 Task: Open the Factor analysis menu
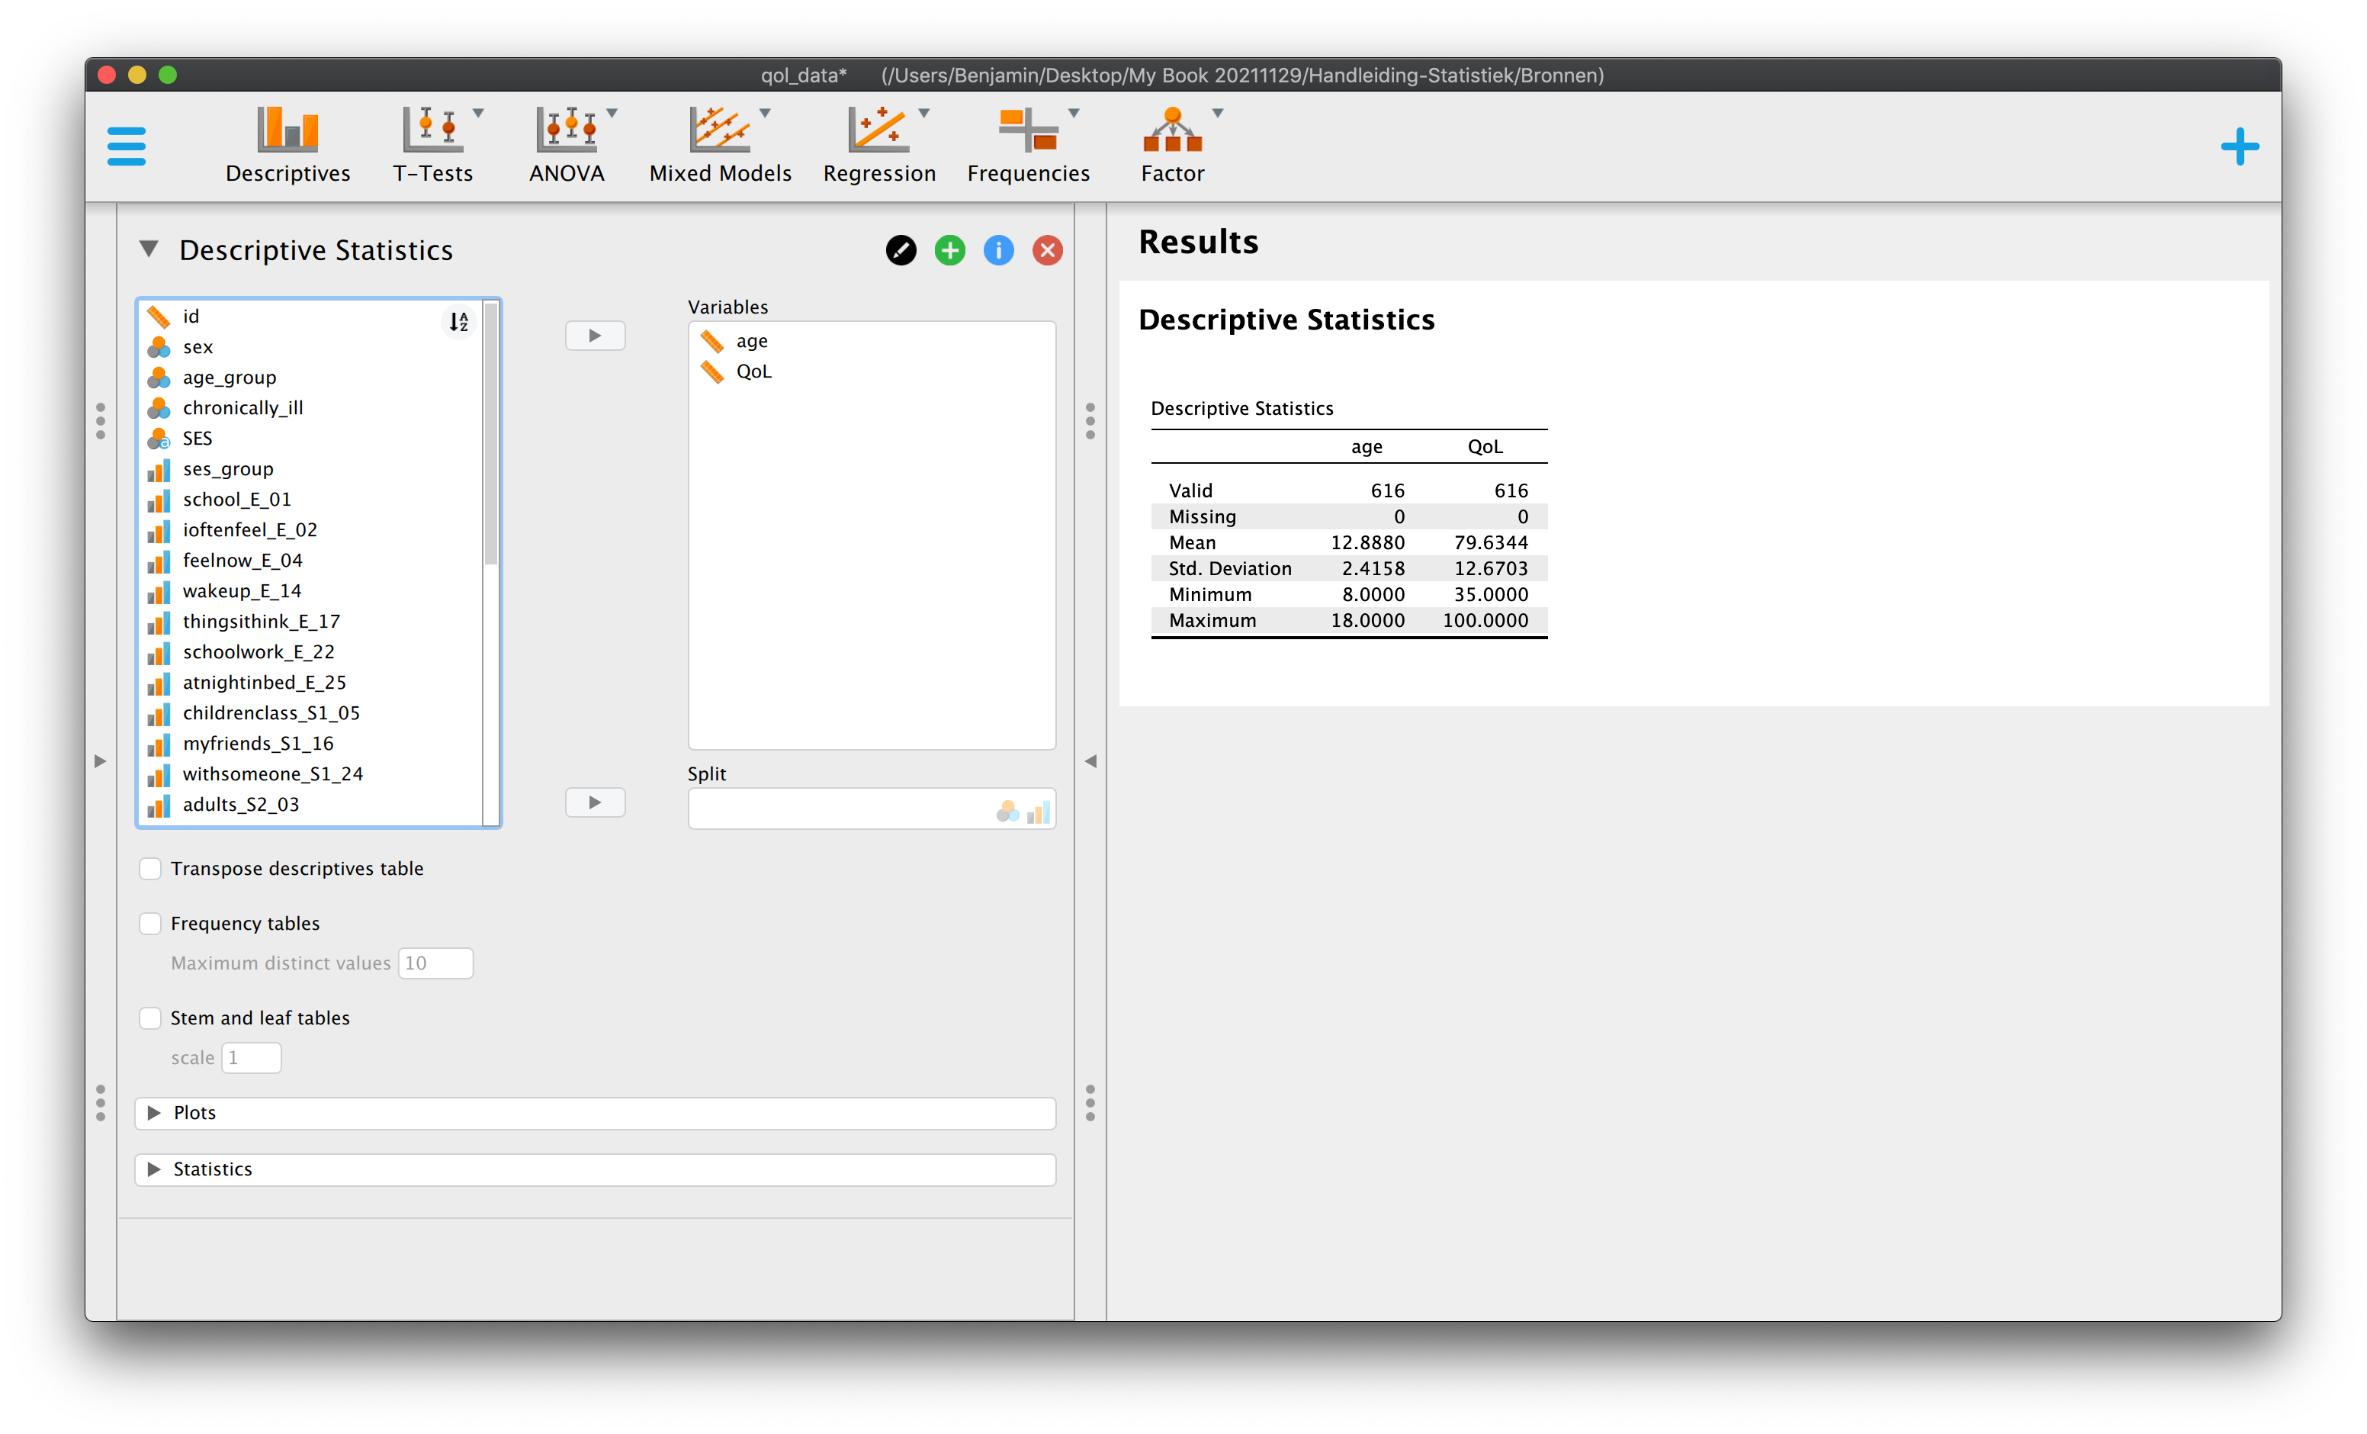1173,145
